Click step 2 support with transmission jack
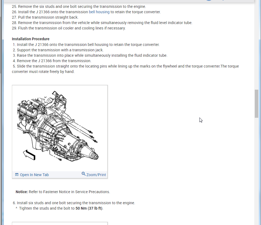 click(58, 50)
